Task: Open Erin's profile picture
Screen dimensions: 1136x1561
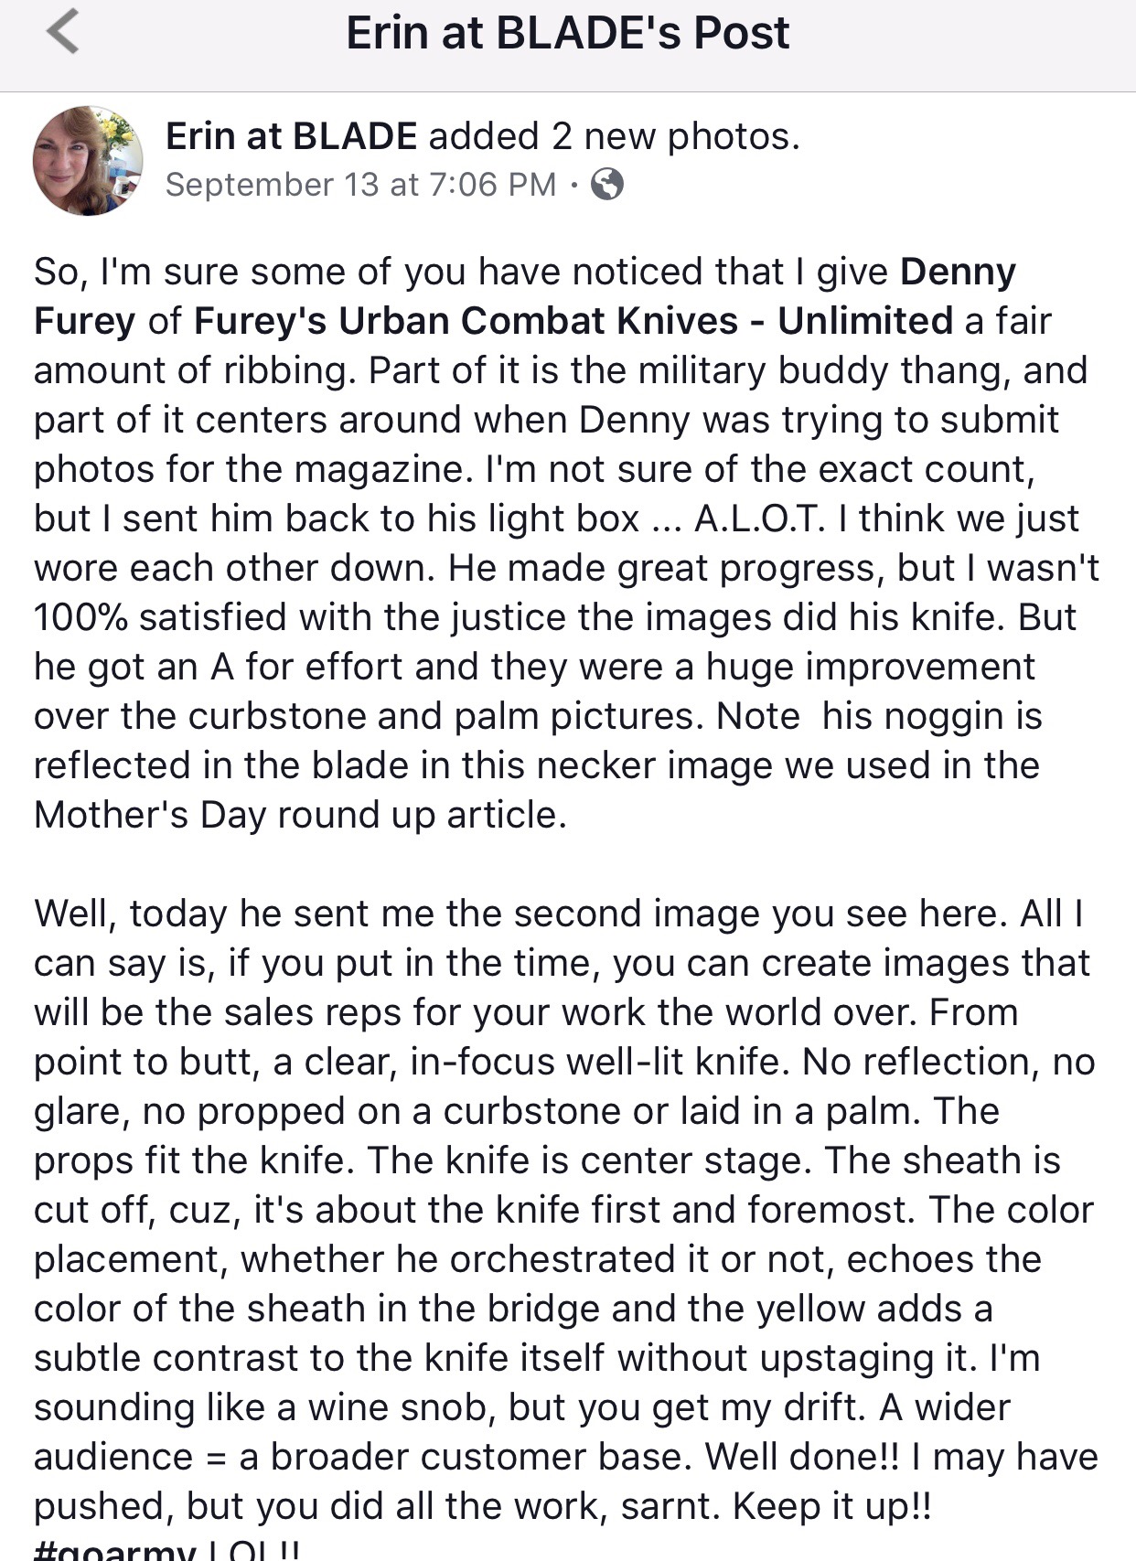Action: (x=88, y=161)
